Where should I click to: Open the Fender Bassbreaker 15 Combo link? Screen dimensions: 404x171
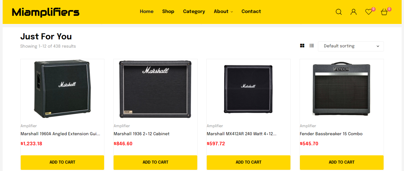[x=331, y=134]
